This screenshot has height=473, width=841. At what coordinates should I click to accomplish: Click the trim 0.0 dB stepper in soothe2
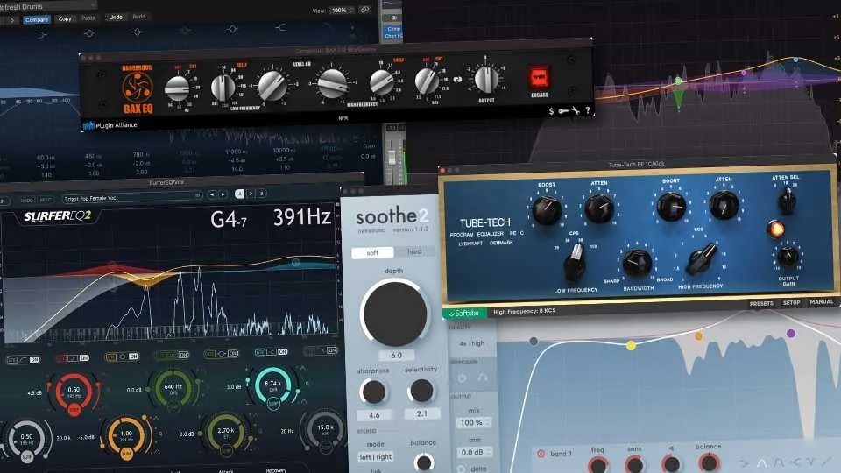(x=474, y=453)
